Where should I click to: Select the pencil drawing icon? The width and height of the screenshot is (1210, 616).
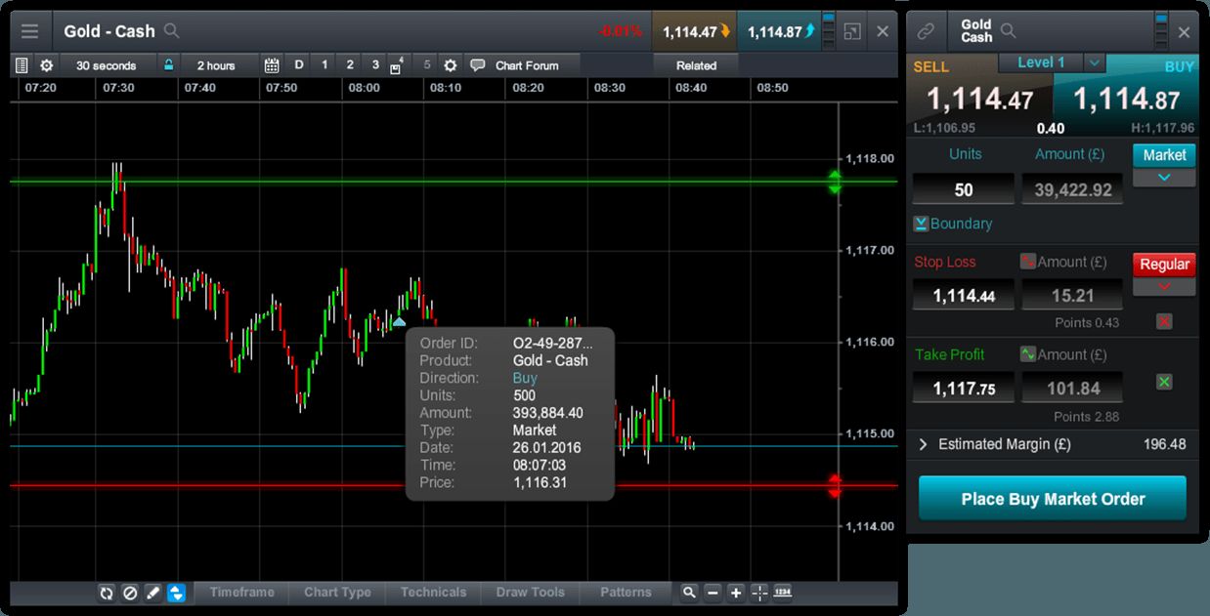click(152, 593)
